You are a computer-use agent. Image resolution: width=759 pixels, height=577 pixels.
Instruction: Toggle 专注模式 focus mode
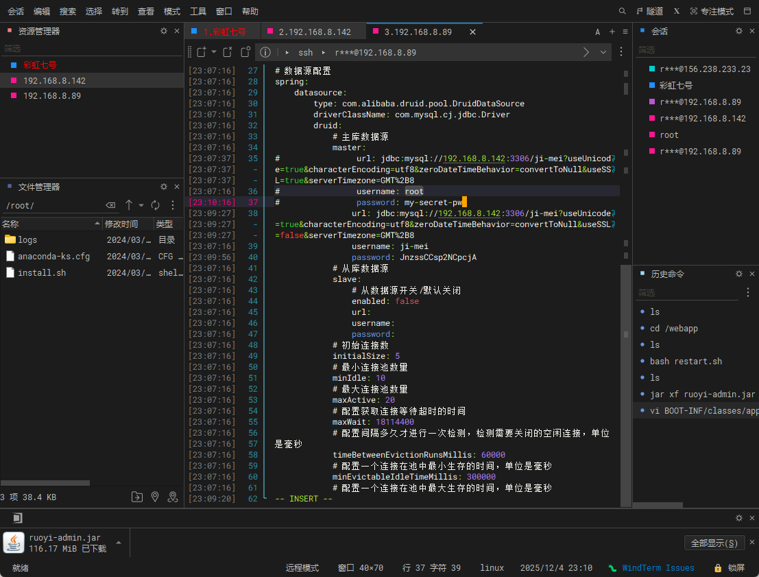[x=712, y=11]
